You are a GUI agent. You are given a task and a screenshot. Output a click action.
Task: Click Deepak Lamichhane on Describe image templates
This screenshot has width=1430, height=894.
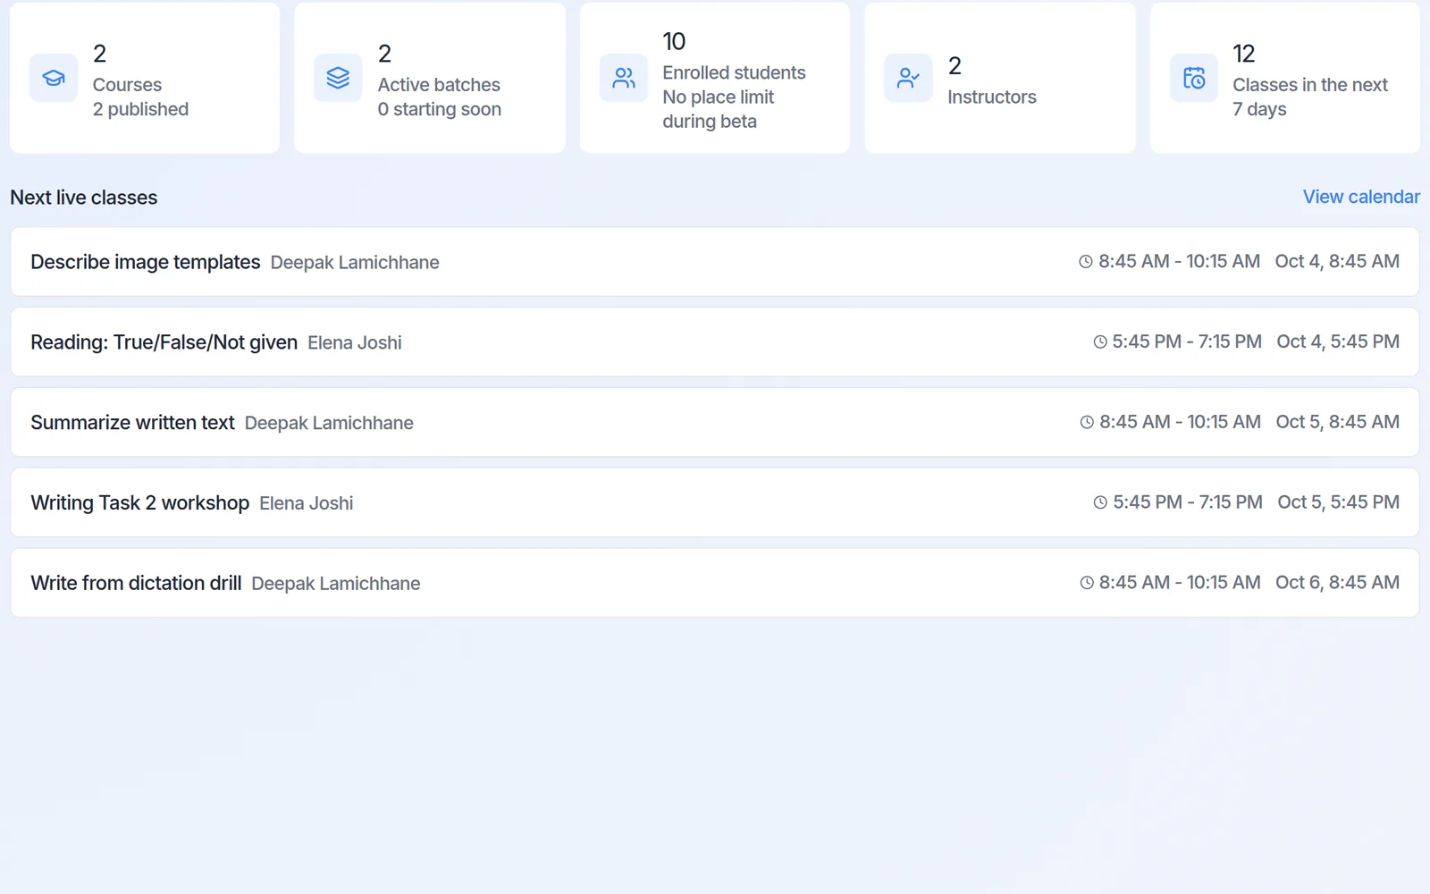pyautogui.click(x=355, y=263)
